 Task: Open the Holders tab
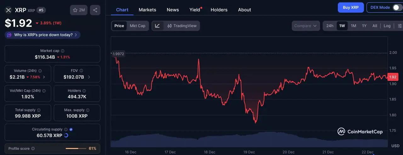click(219, 10)
